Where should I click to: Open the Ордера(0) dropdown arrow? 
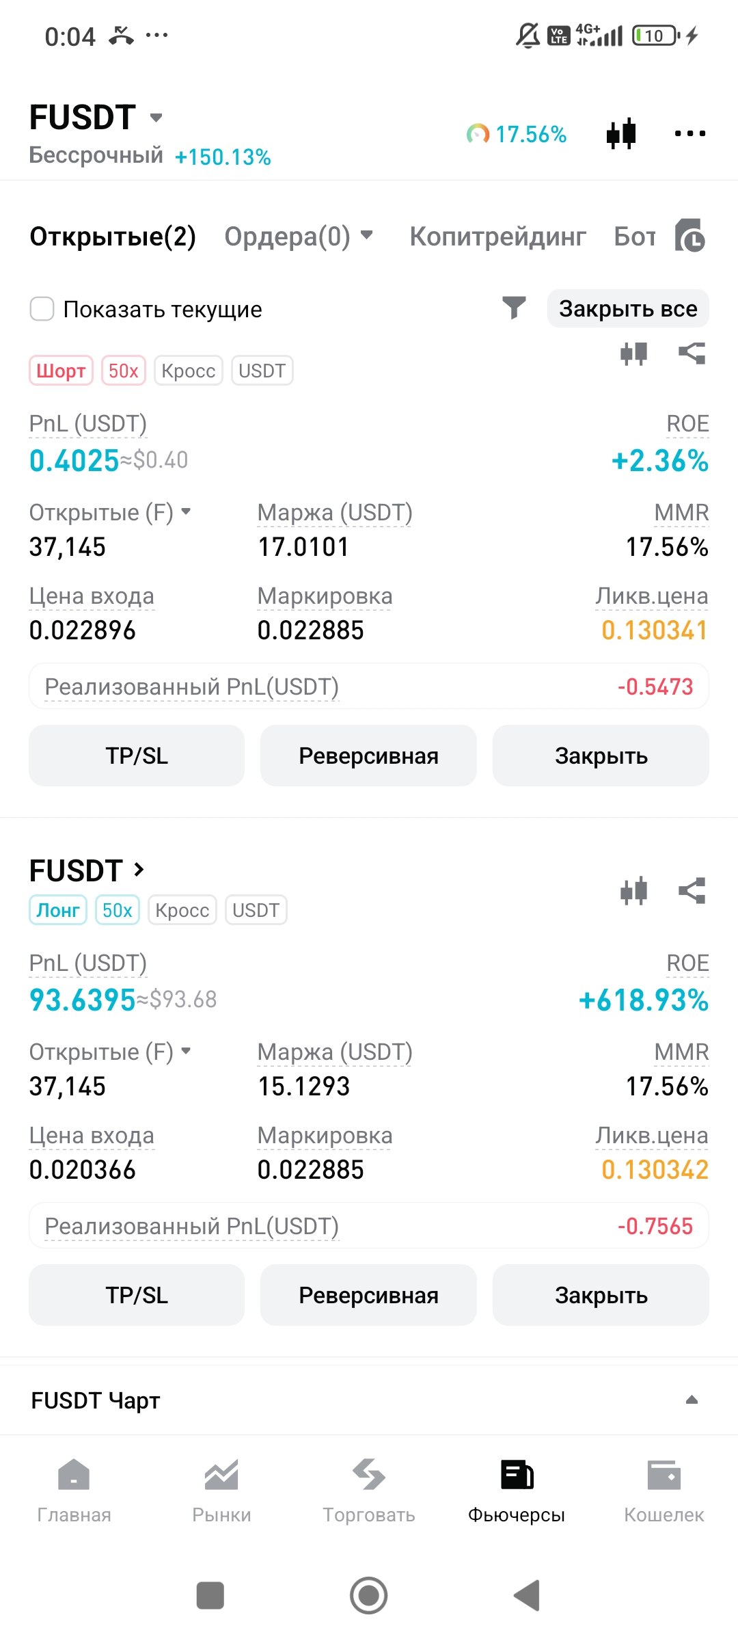(367, 235)
